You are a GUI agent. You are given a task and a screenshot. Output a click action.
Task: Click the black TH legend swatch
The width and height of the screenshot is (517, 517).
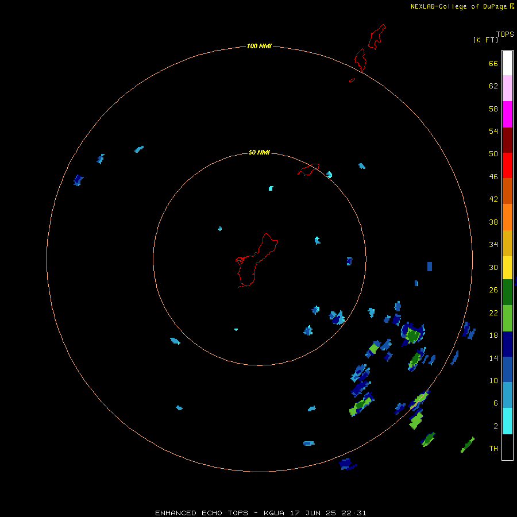pos(507,447)
